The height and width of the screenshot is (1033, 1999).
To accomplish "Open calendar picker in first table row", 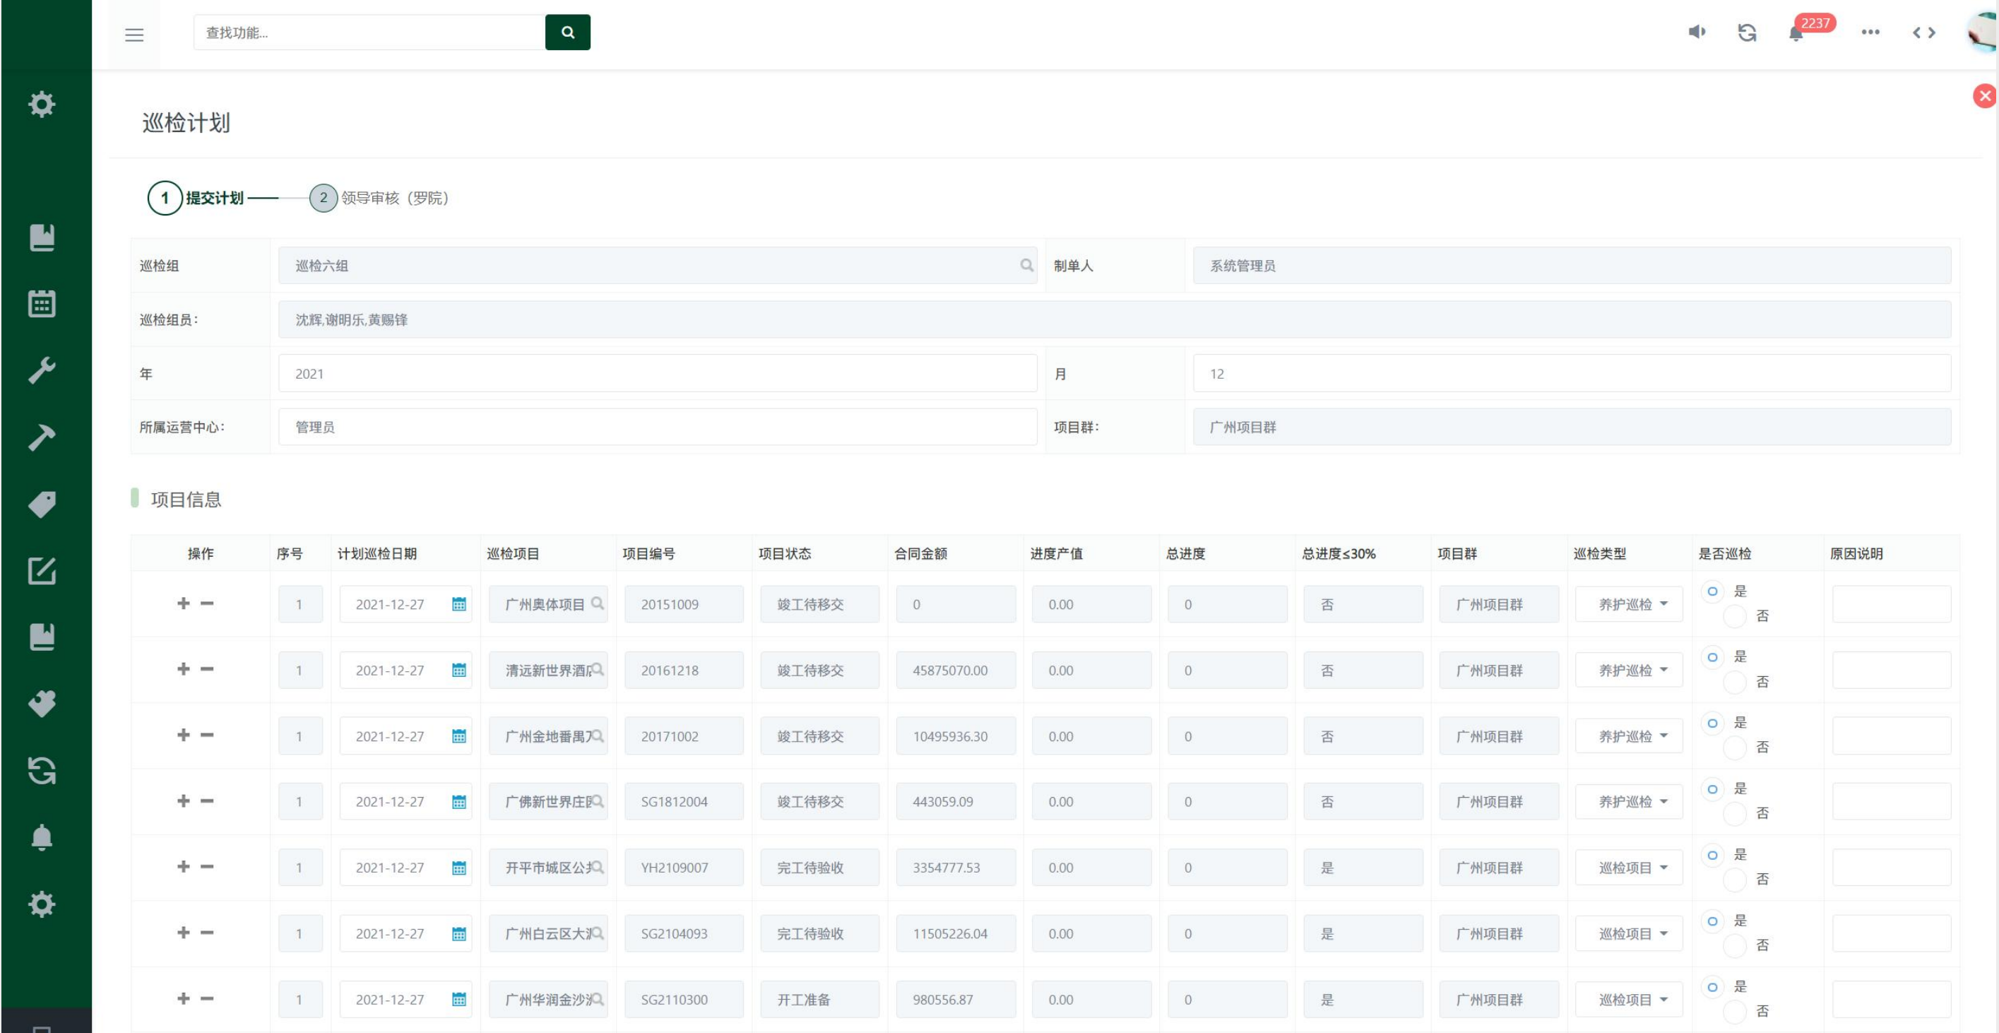I will (x=458, y=605).
